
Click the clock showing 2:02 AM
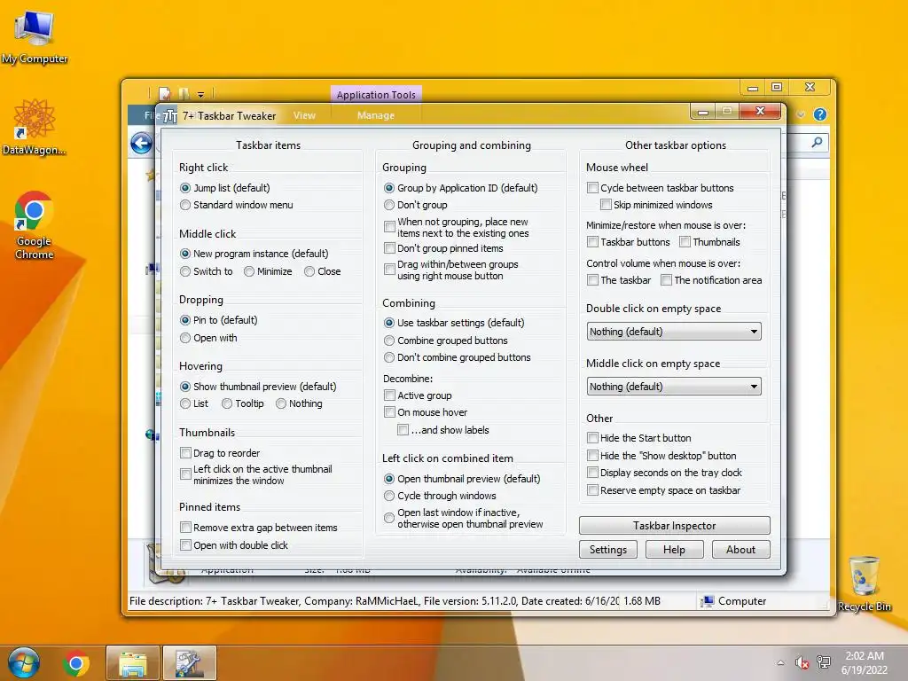click(864, 662)
